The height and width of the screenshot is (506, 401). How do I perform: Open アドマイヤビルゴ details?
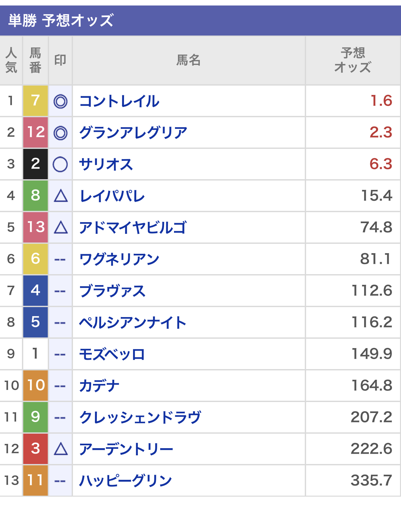tap(133, 228)
